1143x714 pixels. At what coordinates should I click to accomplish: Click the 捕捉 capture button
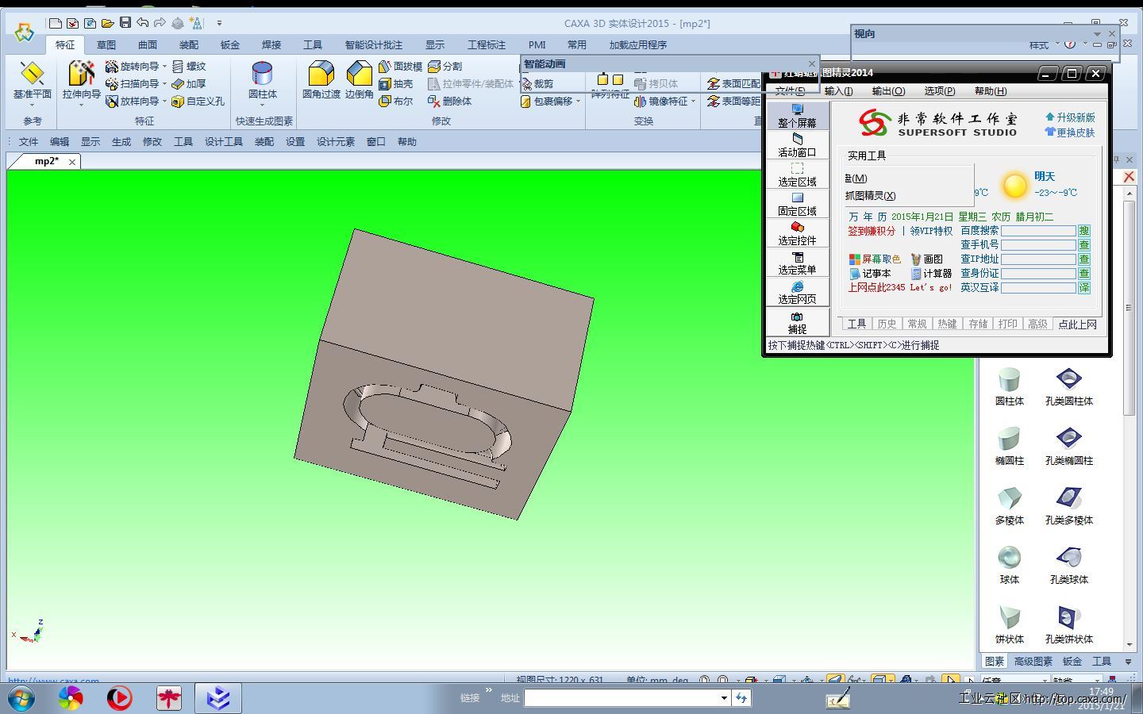[797, 322]
